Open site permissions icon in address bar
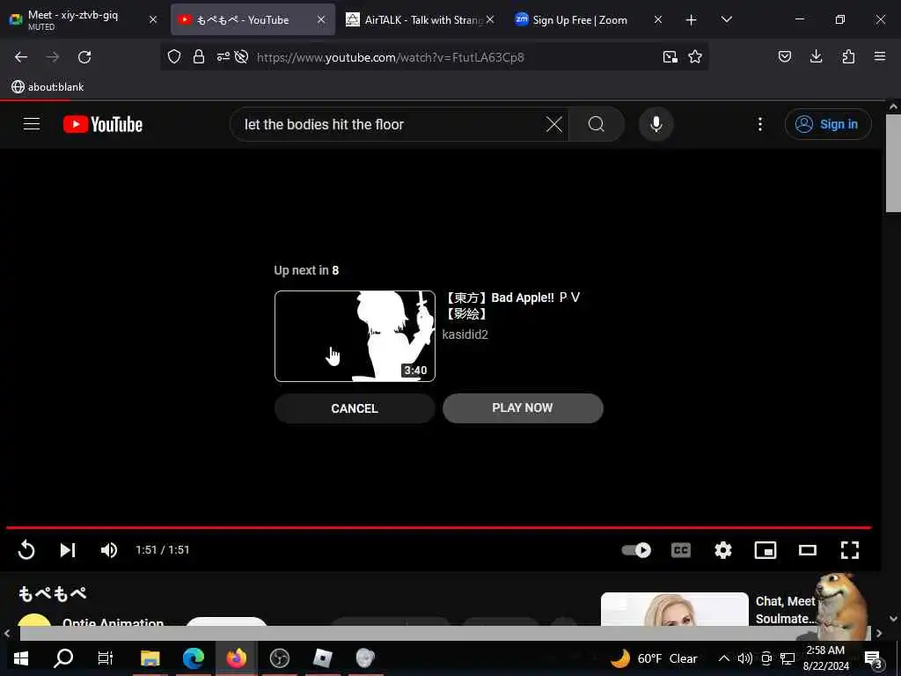The width and height of the screenshot is (901, 676). click(x=223, y=57)
